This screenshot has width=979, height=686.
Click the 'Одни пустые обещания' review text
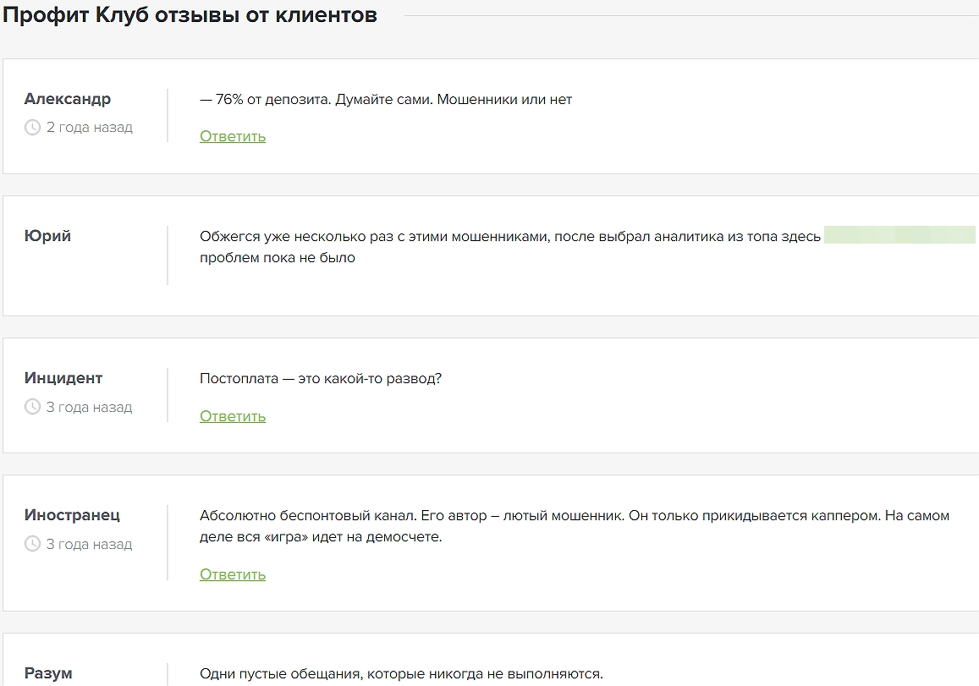click(x=401, y=673)
